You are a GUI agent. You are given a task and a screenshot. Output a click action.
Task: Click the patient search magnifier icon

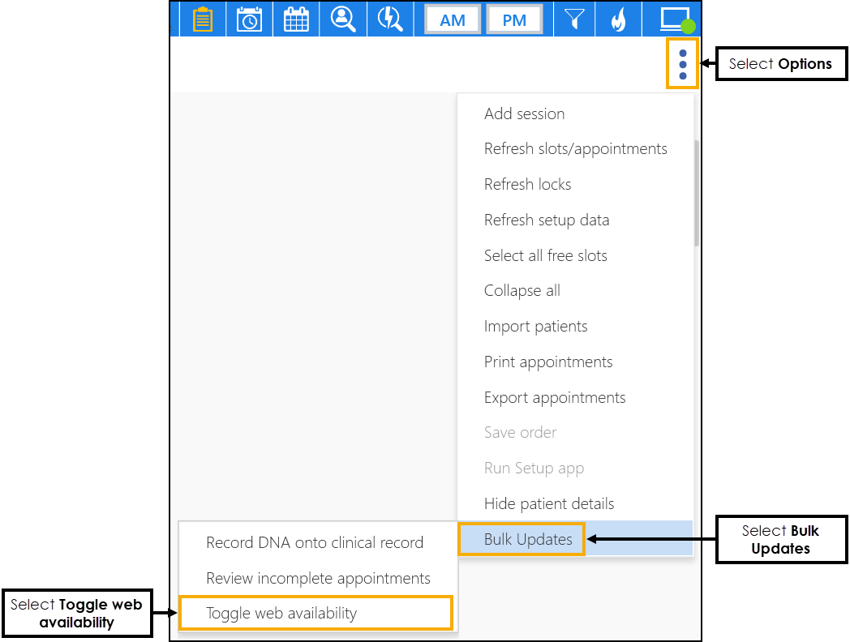(343, 19)
